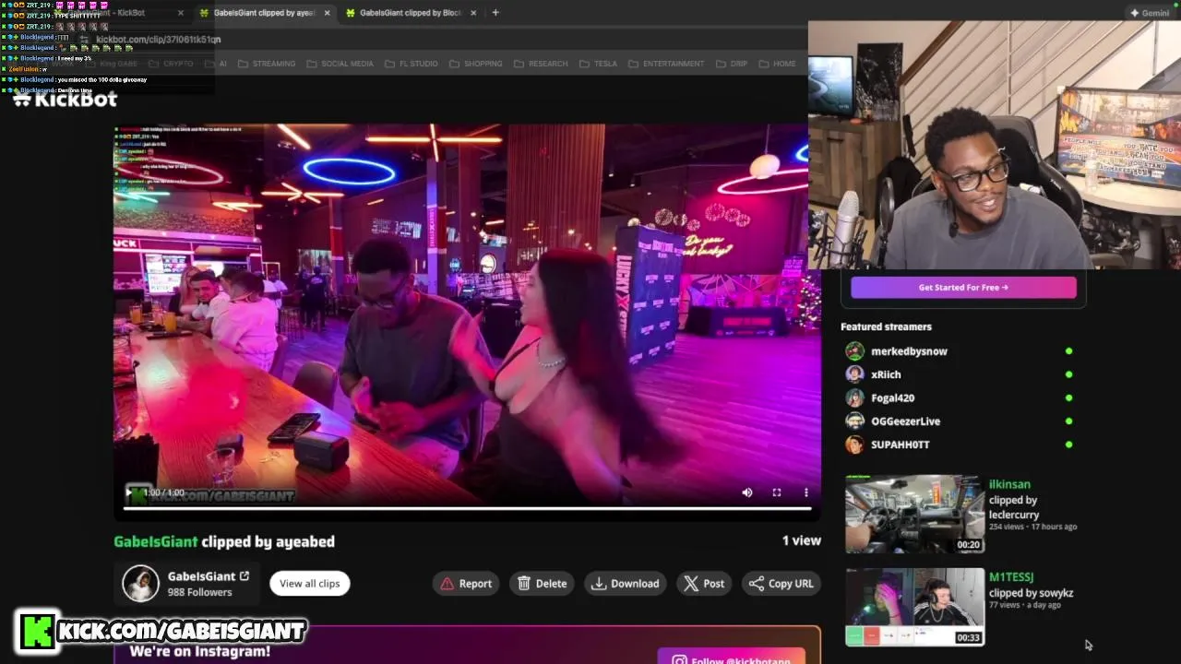Screen dimensions: 1181x664
Task: Click the KickBot site logo
Action: [x=65, y=99]
